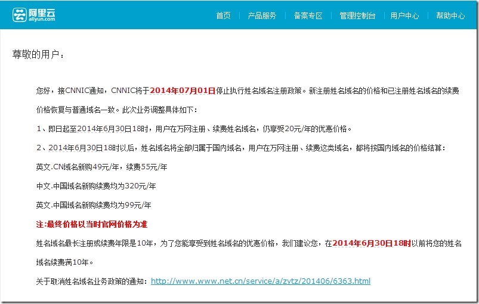Click the red text 2014年6月30日18时

coord(372,243)
